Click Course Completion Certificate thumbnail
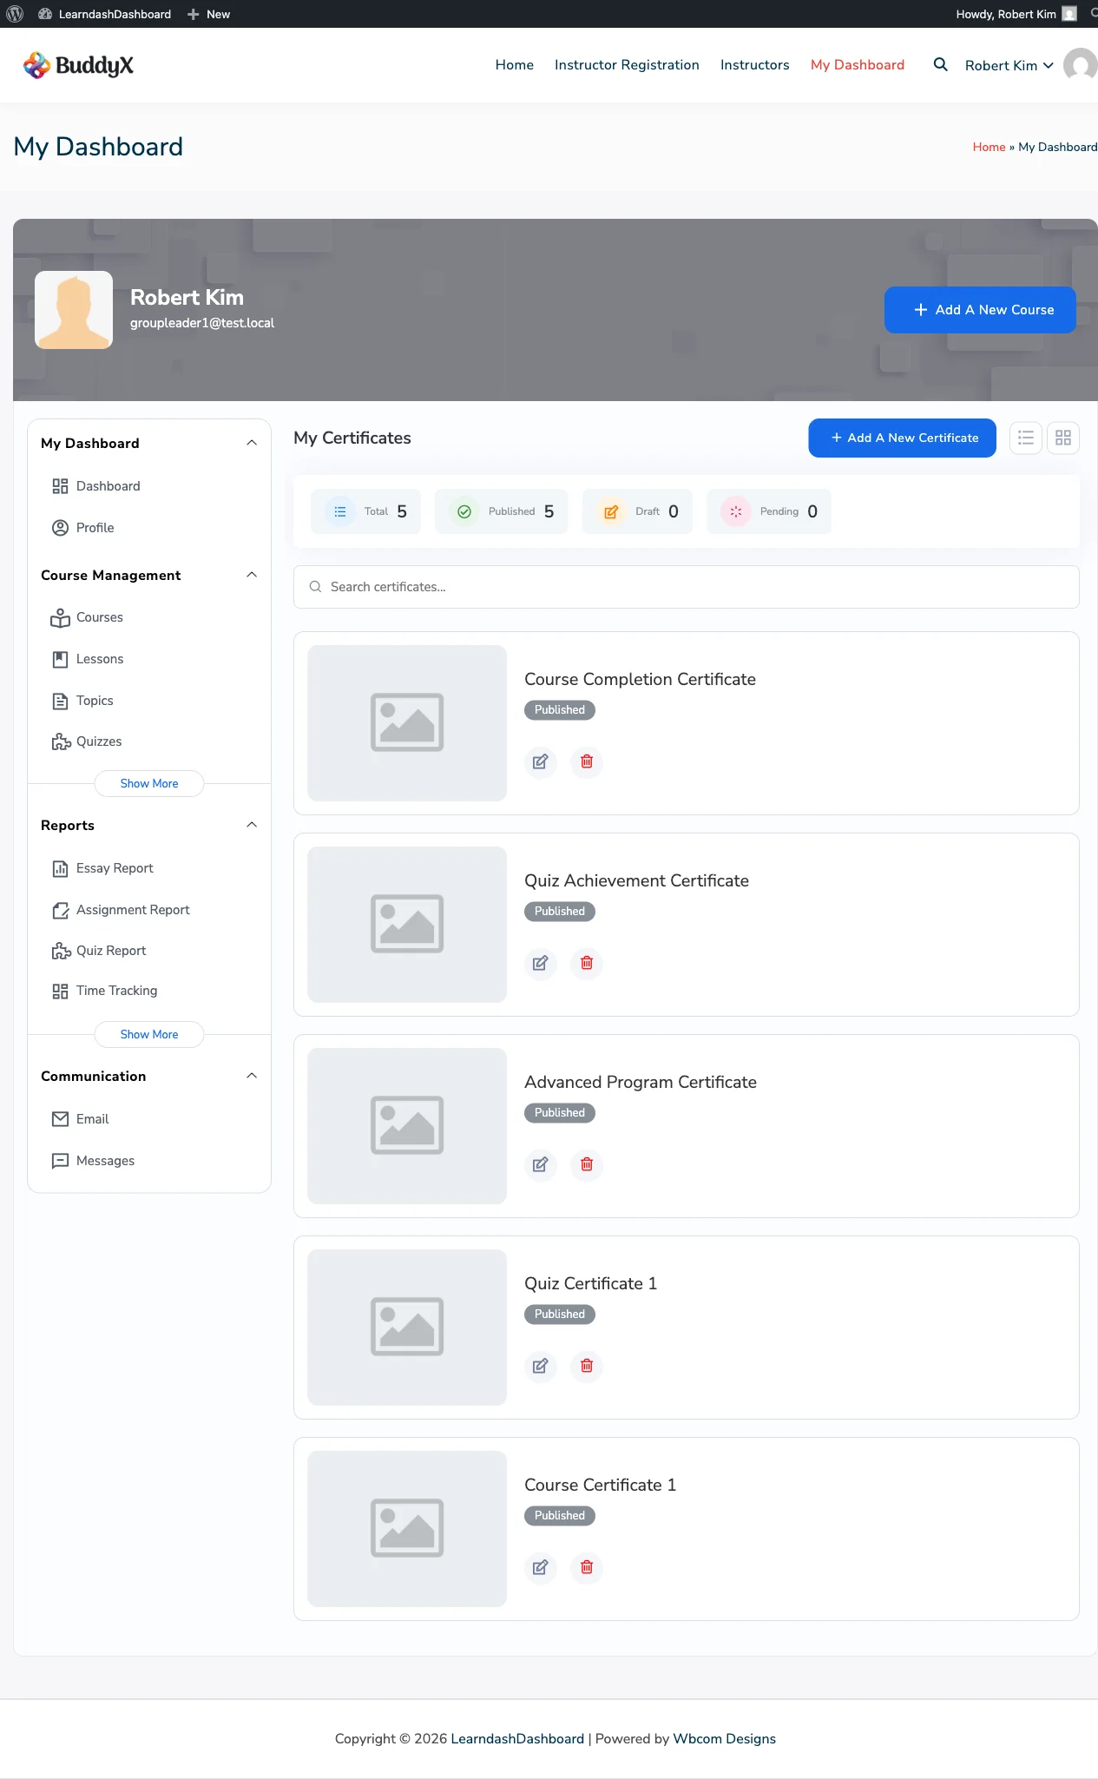This screenshot has width=1098, height=1779. (407, 723)
